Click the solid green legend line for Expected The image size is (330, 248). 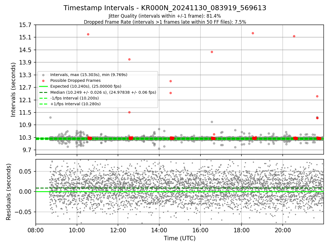43,87
